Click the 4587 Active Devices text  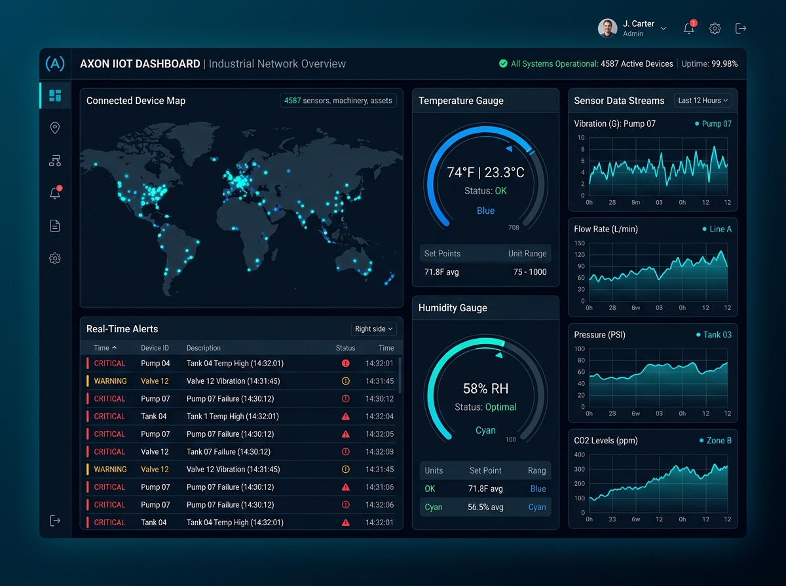point(637,64)
